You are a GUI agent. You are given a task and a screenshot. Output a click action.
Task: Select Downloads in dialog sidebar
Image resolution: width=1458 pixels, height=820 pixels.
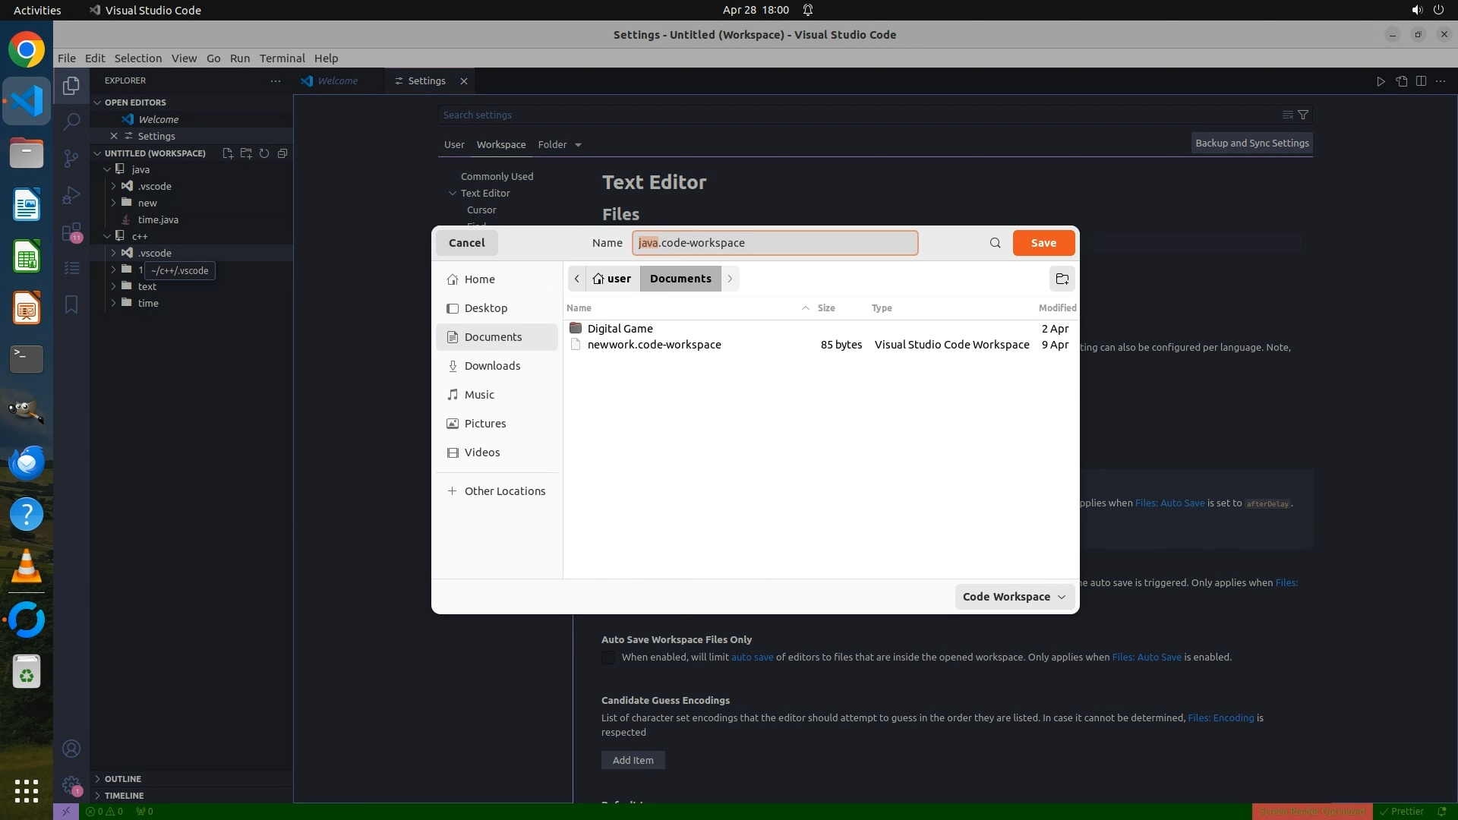[x=492, y=366]
